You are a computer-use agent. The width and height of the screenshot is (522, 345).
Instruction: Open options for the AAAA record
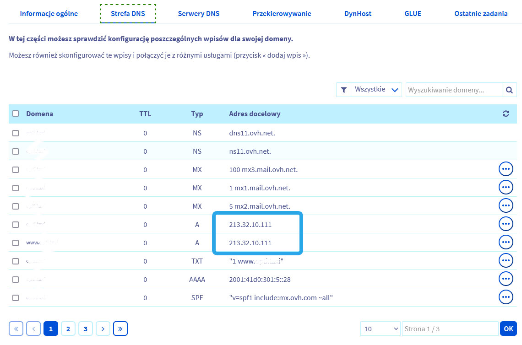coord(506,278)
